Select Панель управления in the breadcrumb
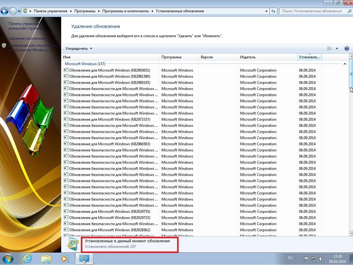353x265 pixels. (x=50, y=11)
